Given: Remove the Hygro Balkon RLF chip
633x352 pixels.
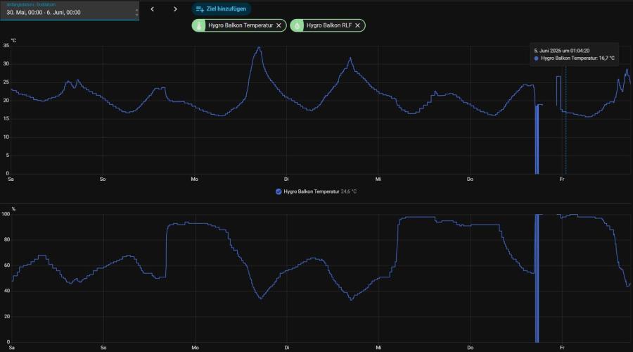Looking at the screenshot, I should pos(357,25).
